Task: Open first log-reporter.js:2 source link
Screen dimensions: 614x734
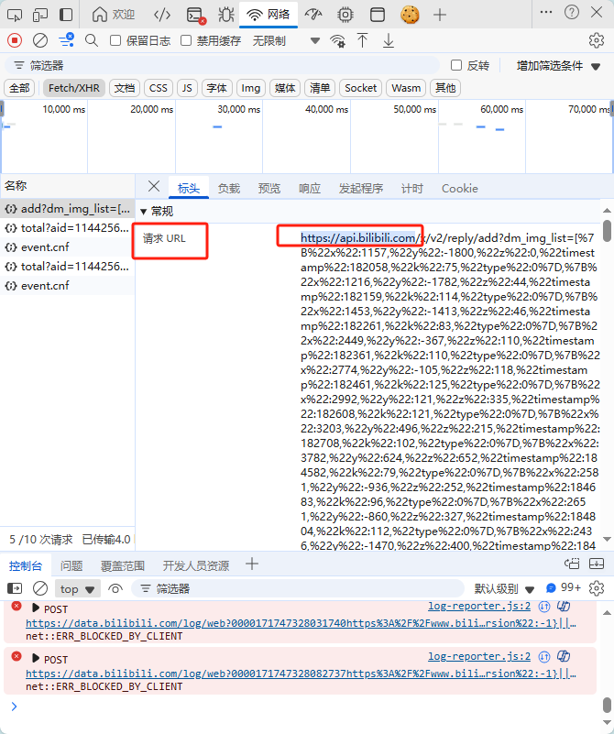Action: [479, 607]
